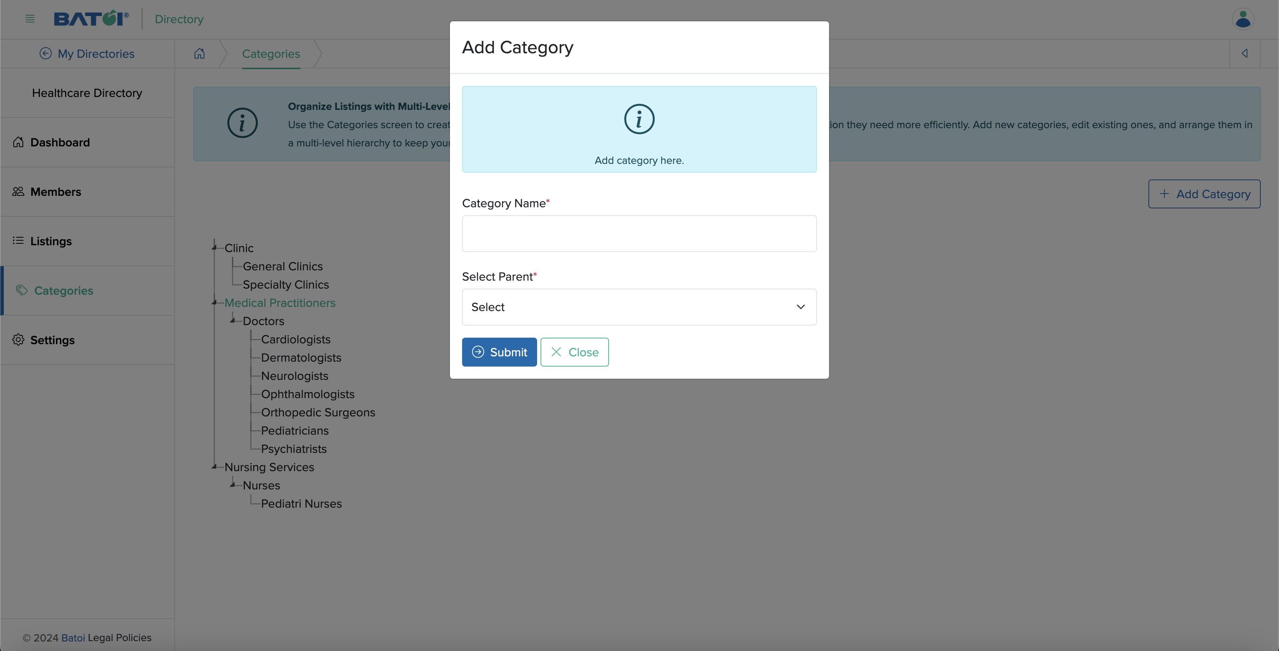Expand the Clinic category tree item
The image size is (1279, 651).
tap(214, 247)
